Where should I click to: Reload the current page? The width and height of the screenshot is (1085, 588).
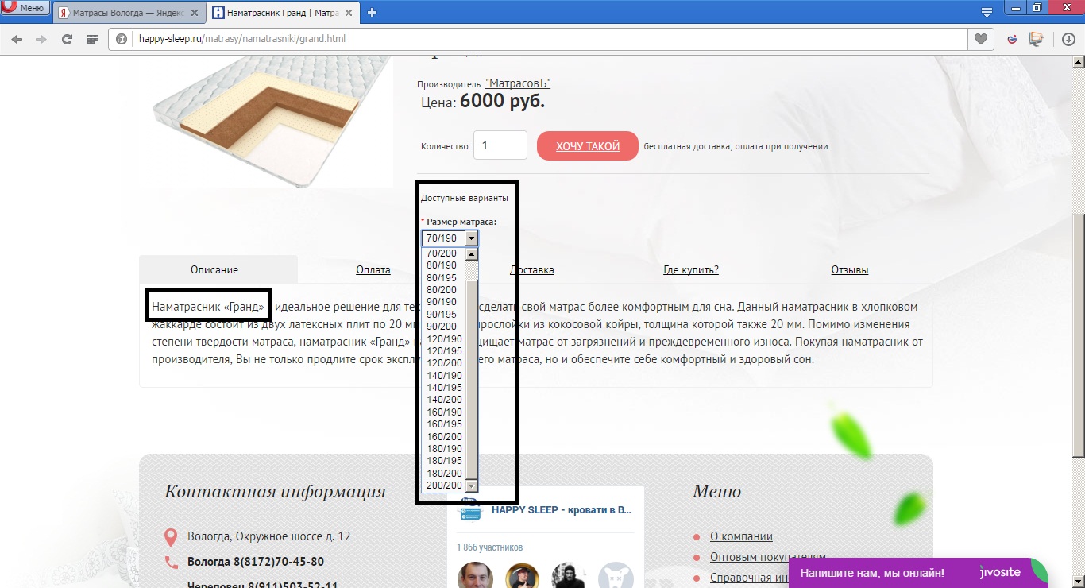point(67,39)
